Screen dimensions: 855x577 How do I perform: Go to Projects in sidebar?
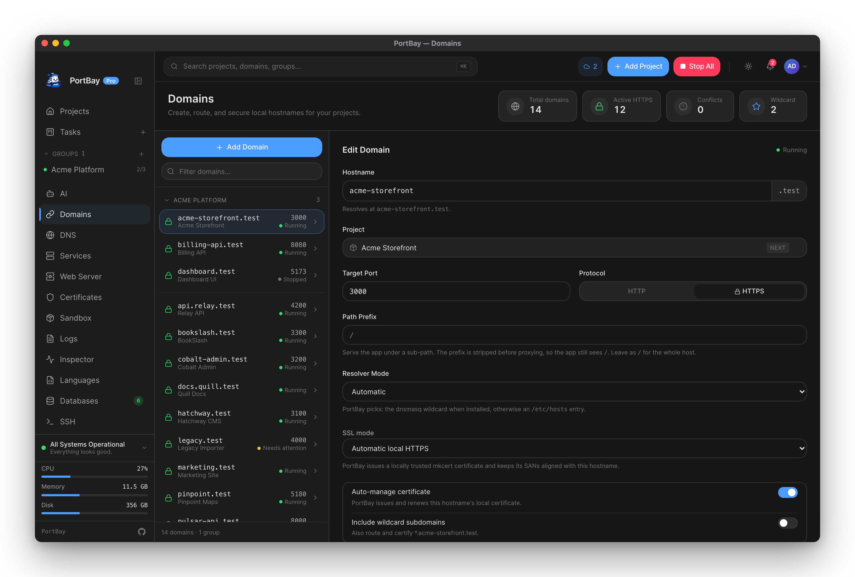95,111
